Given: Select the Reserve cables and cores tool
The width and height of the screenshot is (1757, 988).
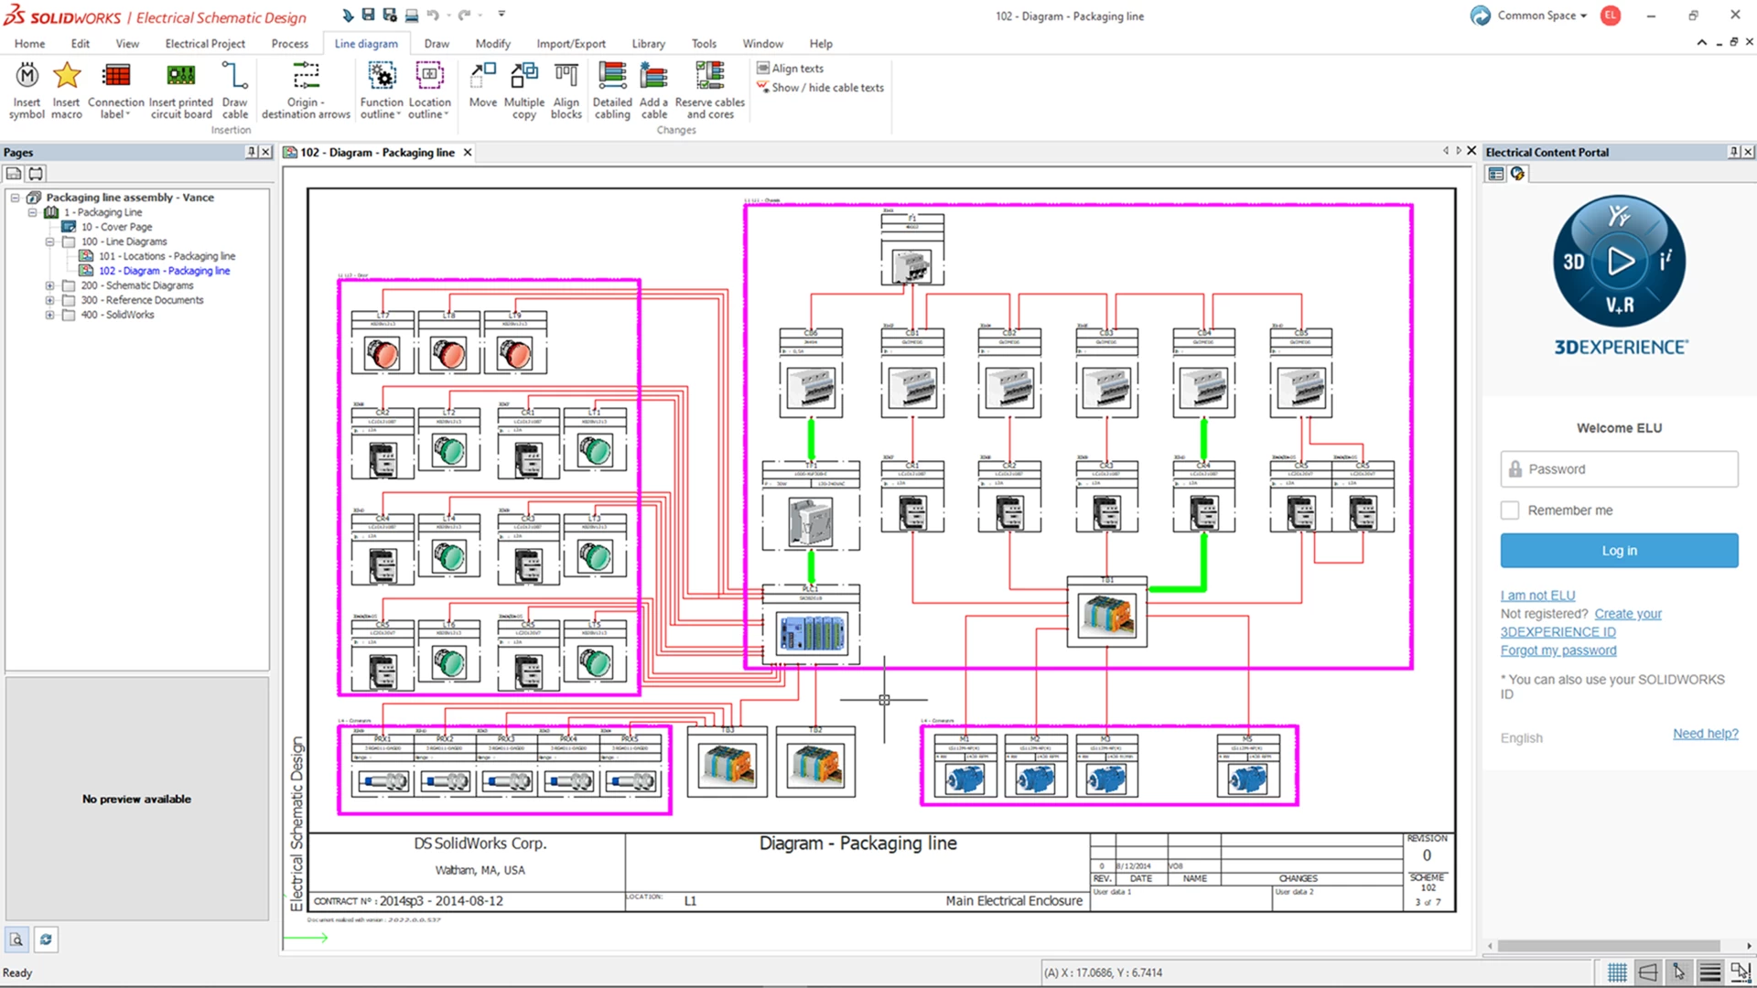Looking at the screenshot, I should tap(709, 89).
